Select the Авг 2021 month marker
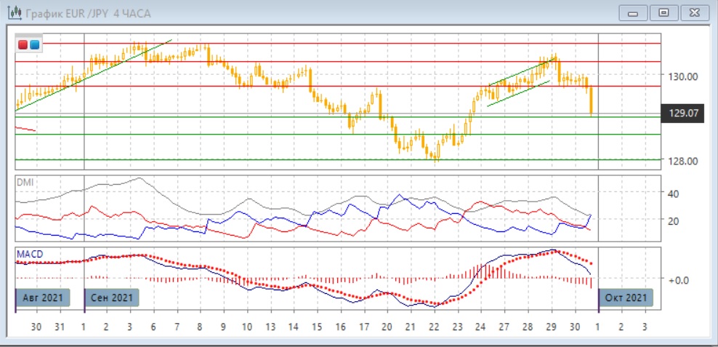This screenshot has height=347, width=718. (43, 298)
